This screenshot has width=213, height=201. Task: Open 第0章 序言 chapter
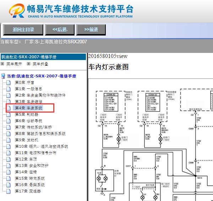24,82
